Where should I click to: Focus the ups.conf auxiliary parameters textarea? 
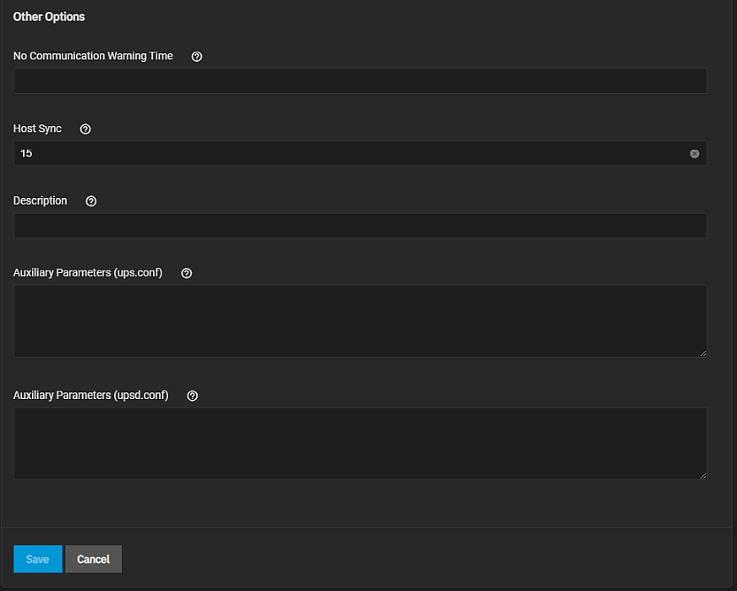tap(360, 321)
